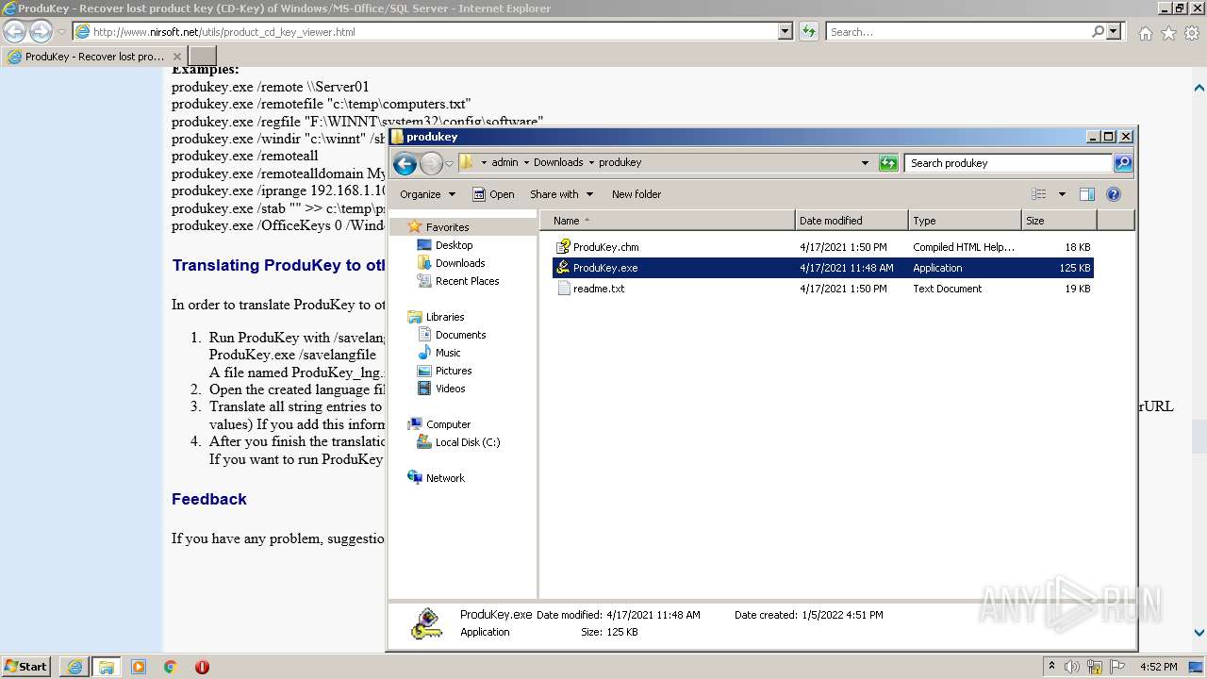Screen dimensions: 1207x679
Task: Click the Search produkey field
Action: 1009,163
